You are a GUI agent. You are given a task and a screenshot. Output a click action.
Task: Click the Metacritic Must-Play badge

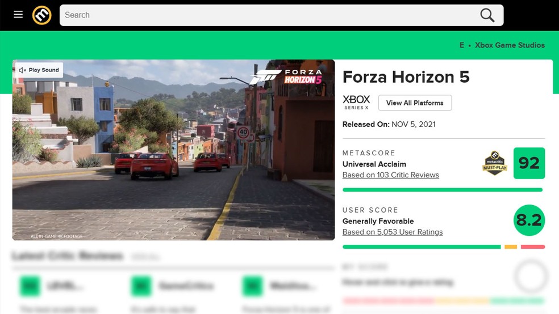(x=495, y=163)
